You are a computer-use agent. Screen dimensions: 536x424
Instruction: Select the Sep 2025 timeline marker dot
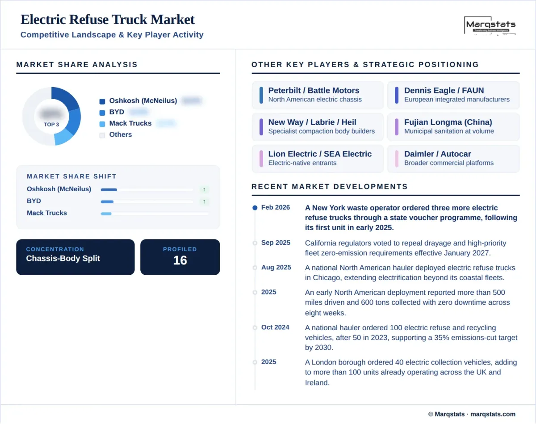[x=255, y=243]
